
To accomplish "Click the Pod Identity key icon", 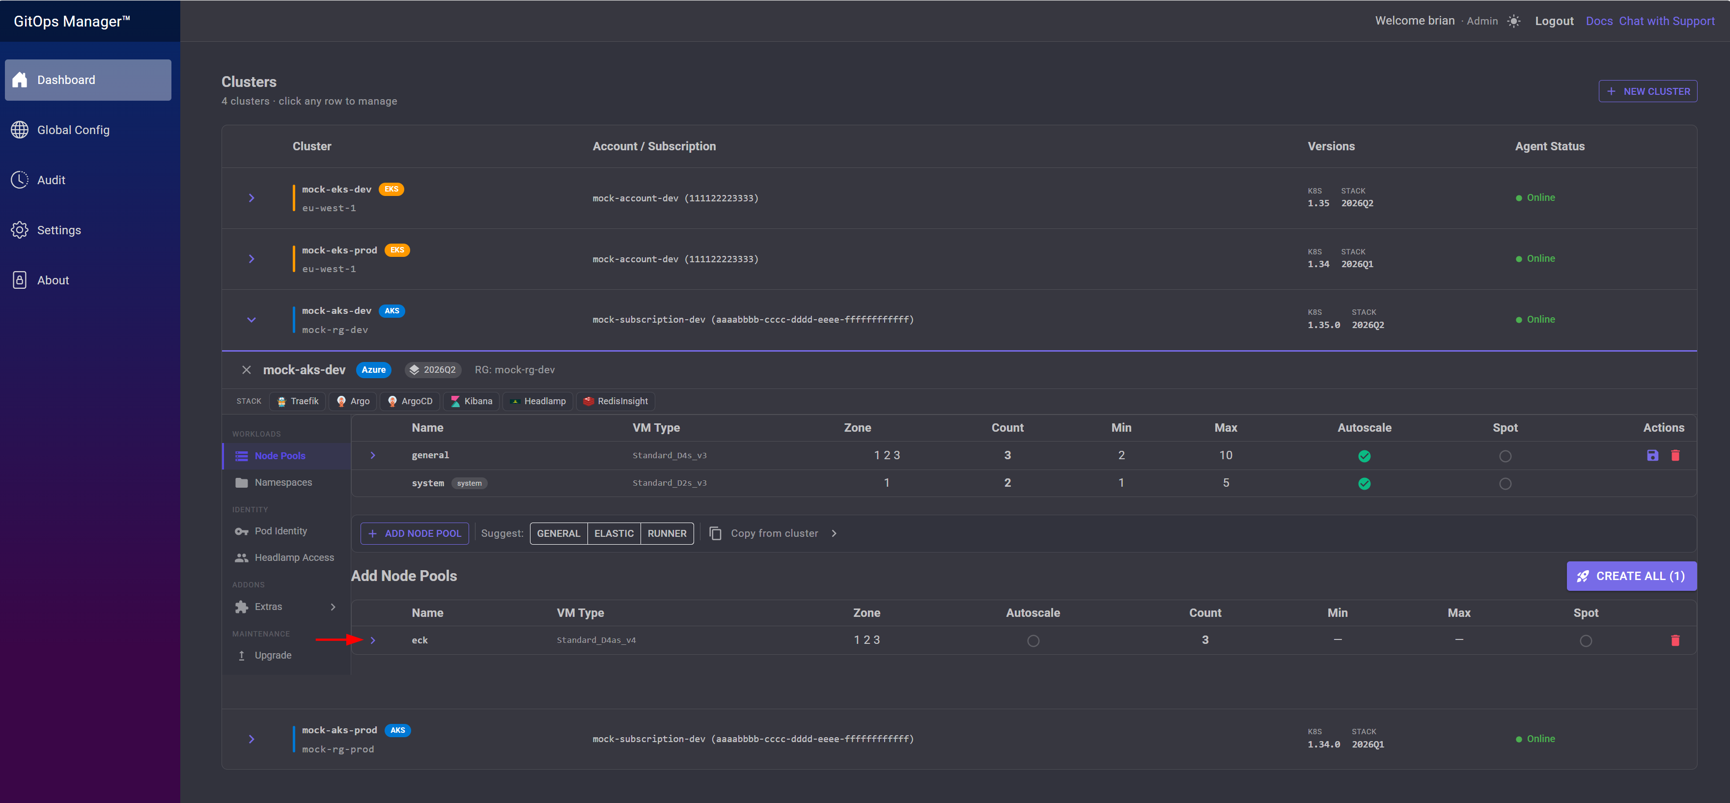I will pos(242,531).
